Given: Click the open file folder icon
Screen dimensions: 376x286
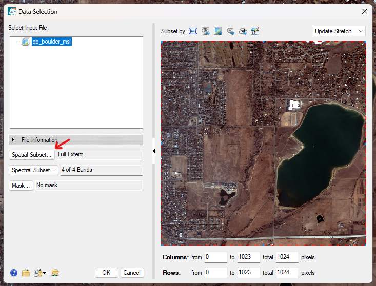Looking at the screenshot, I should pos(26,273).
